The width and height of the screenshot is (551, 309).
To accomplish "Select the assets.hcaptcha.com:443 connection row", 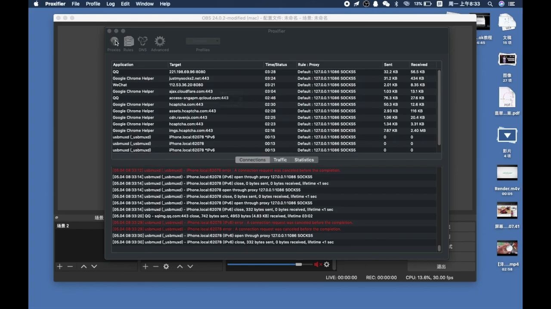I will (274, 111).
